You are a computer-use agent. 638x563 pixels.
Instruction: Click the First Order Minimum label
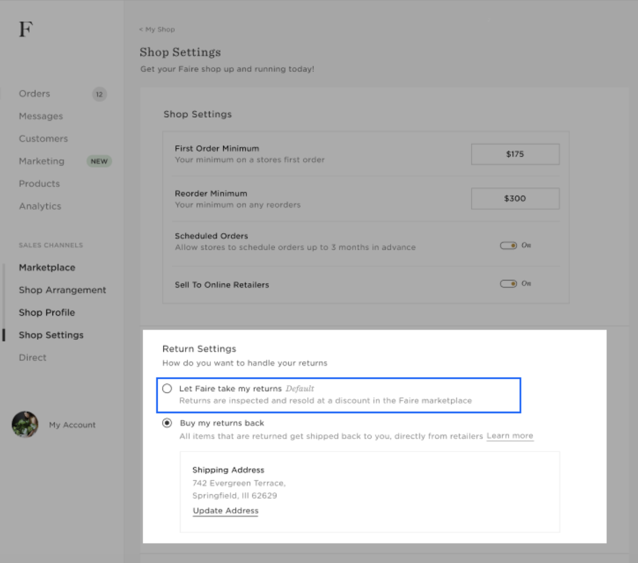click(x=217, y=148)
